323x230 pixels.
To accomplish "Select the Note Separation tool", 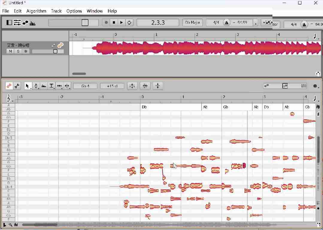I will tap(67, 86).
